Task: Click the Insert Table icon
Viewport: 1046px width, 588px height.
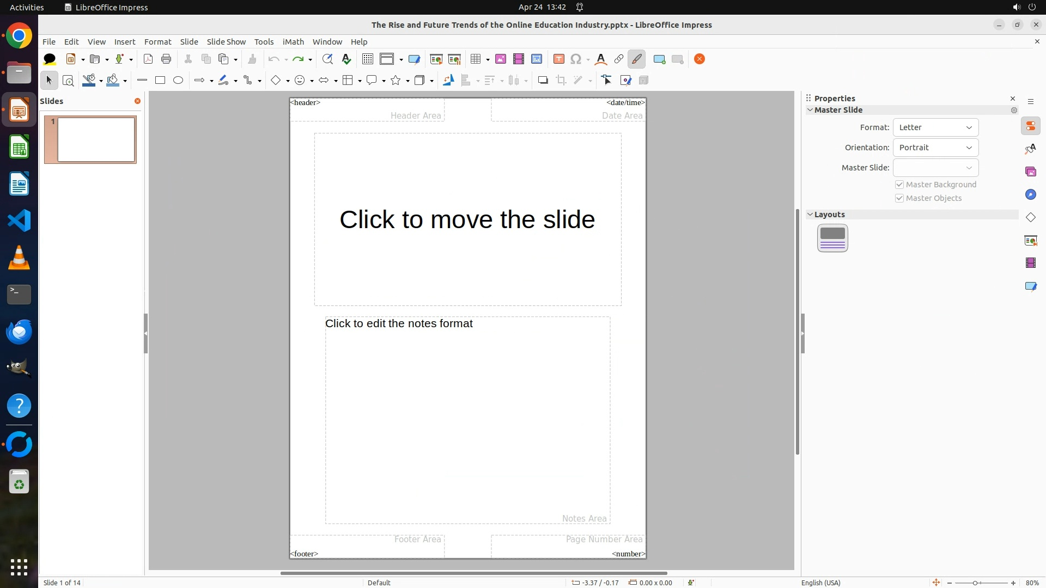Action: click(476, 59)
